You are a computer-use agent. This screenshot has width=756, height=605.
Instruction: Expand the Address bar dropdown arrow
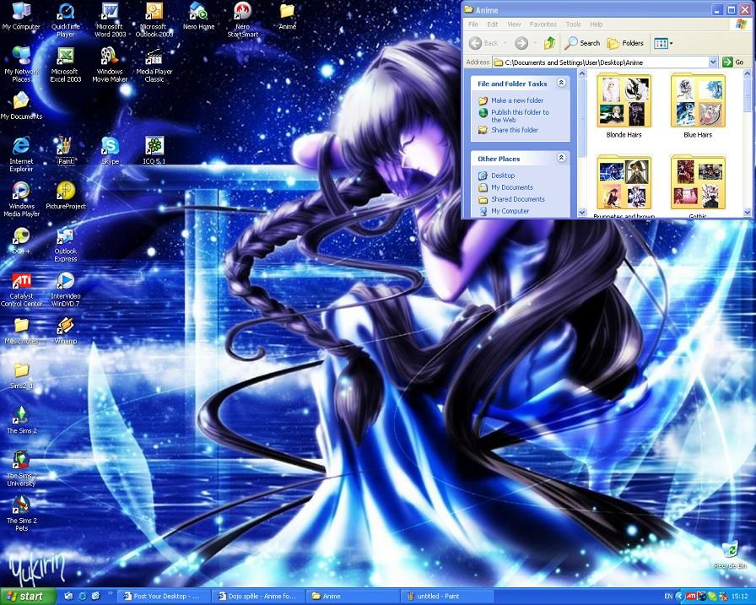(x=713, y=62)
